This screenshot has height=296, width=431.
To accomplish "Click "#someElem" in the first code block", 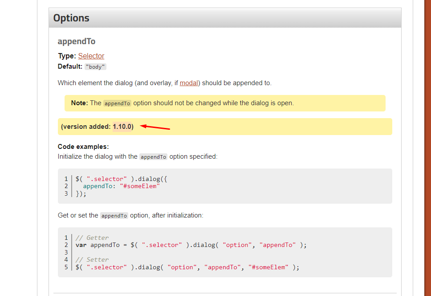I will pos(140,186).
